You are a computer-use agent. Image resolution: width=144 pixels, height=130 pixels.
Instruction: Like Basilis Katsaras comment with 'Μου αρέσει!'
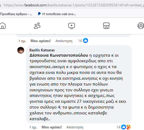tap(52, 127)
